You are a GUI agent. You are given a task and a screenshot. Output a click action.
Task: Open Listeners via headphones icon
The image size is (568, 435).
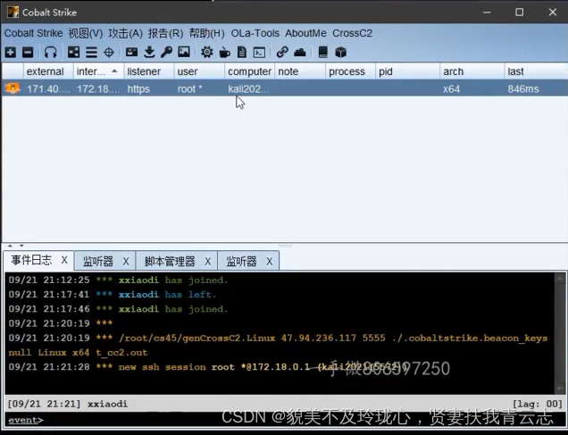pos(50,53)
